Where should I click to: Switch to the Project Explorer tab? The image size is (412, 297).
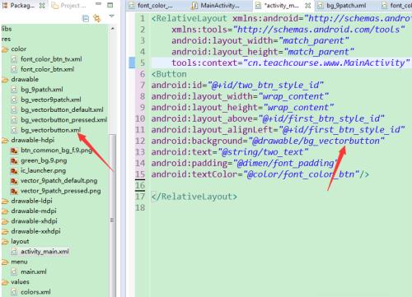(x=69, y=6)
